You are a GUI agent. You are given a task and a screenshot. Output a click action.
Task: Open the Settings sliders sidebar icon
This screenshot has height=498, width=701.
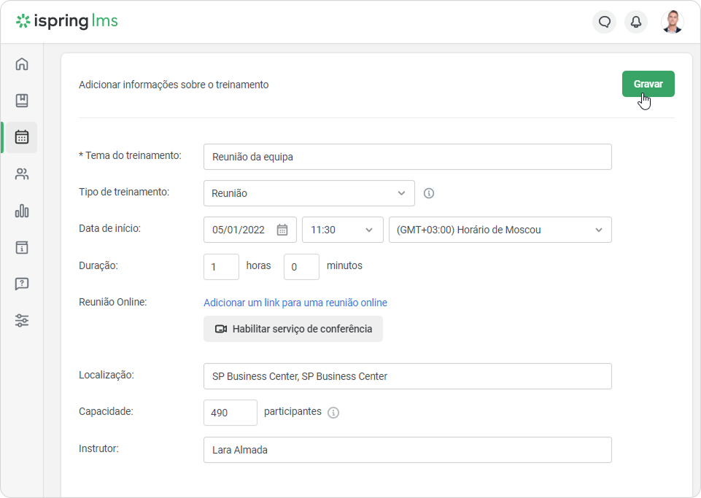22,321
